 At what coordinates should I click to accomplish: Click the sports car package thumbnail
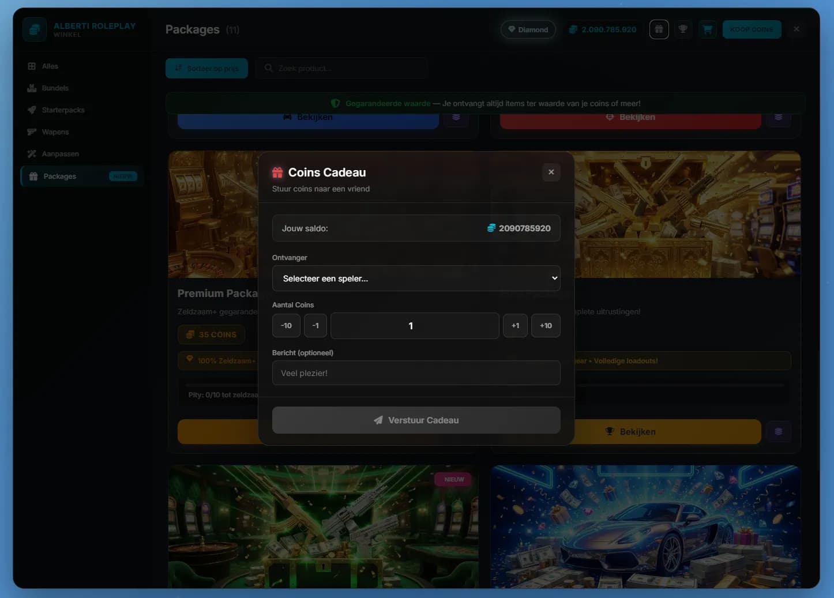pos(645,526)
